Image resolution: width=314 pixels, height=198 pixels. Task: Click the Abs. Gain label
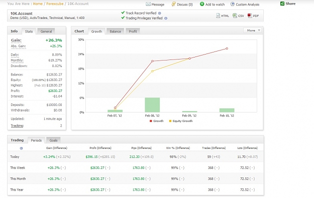[x=18, y=46]
